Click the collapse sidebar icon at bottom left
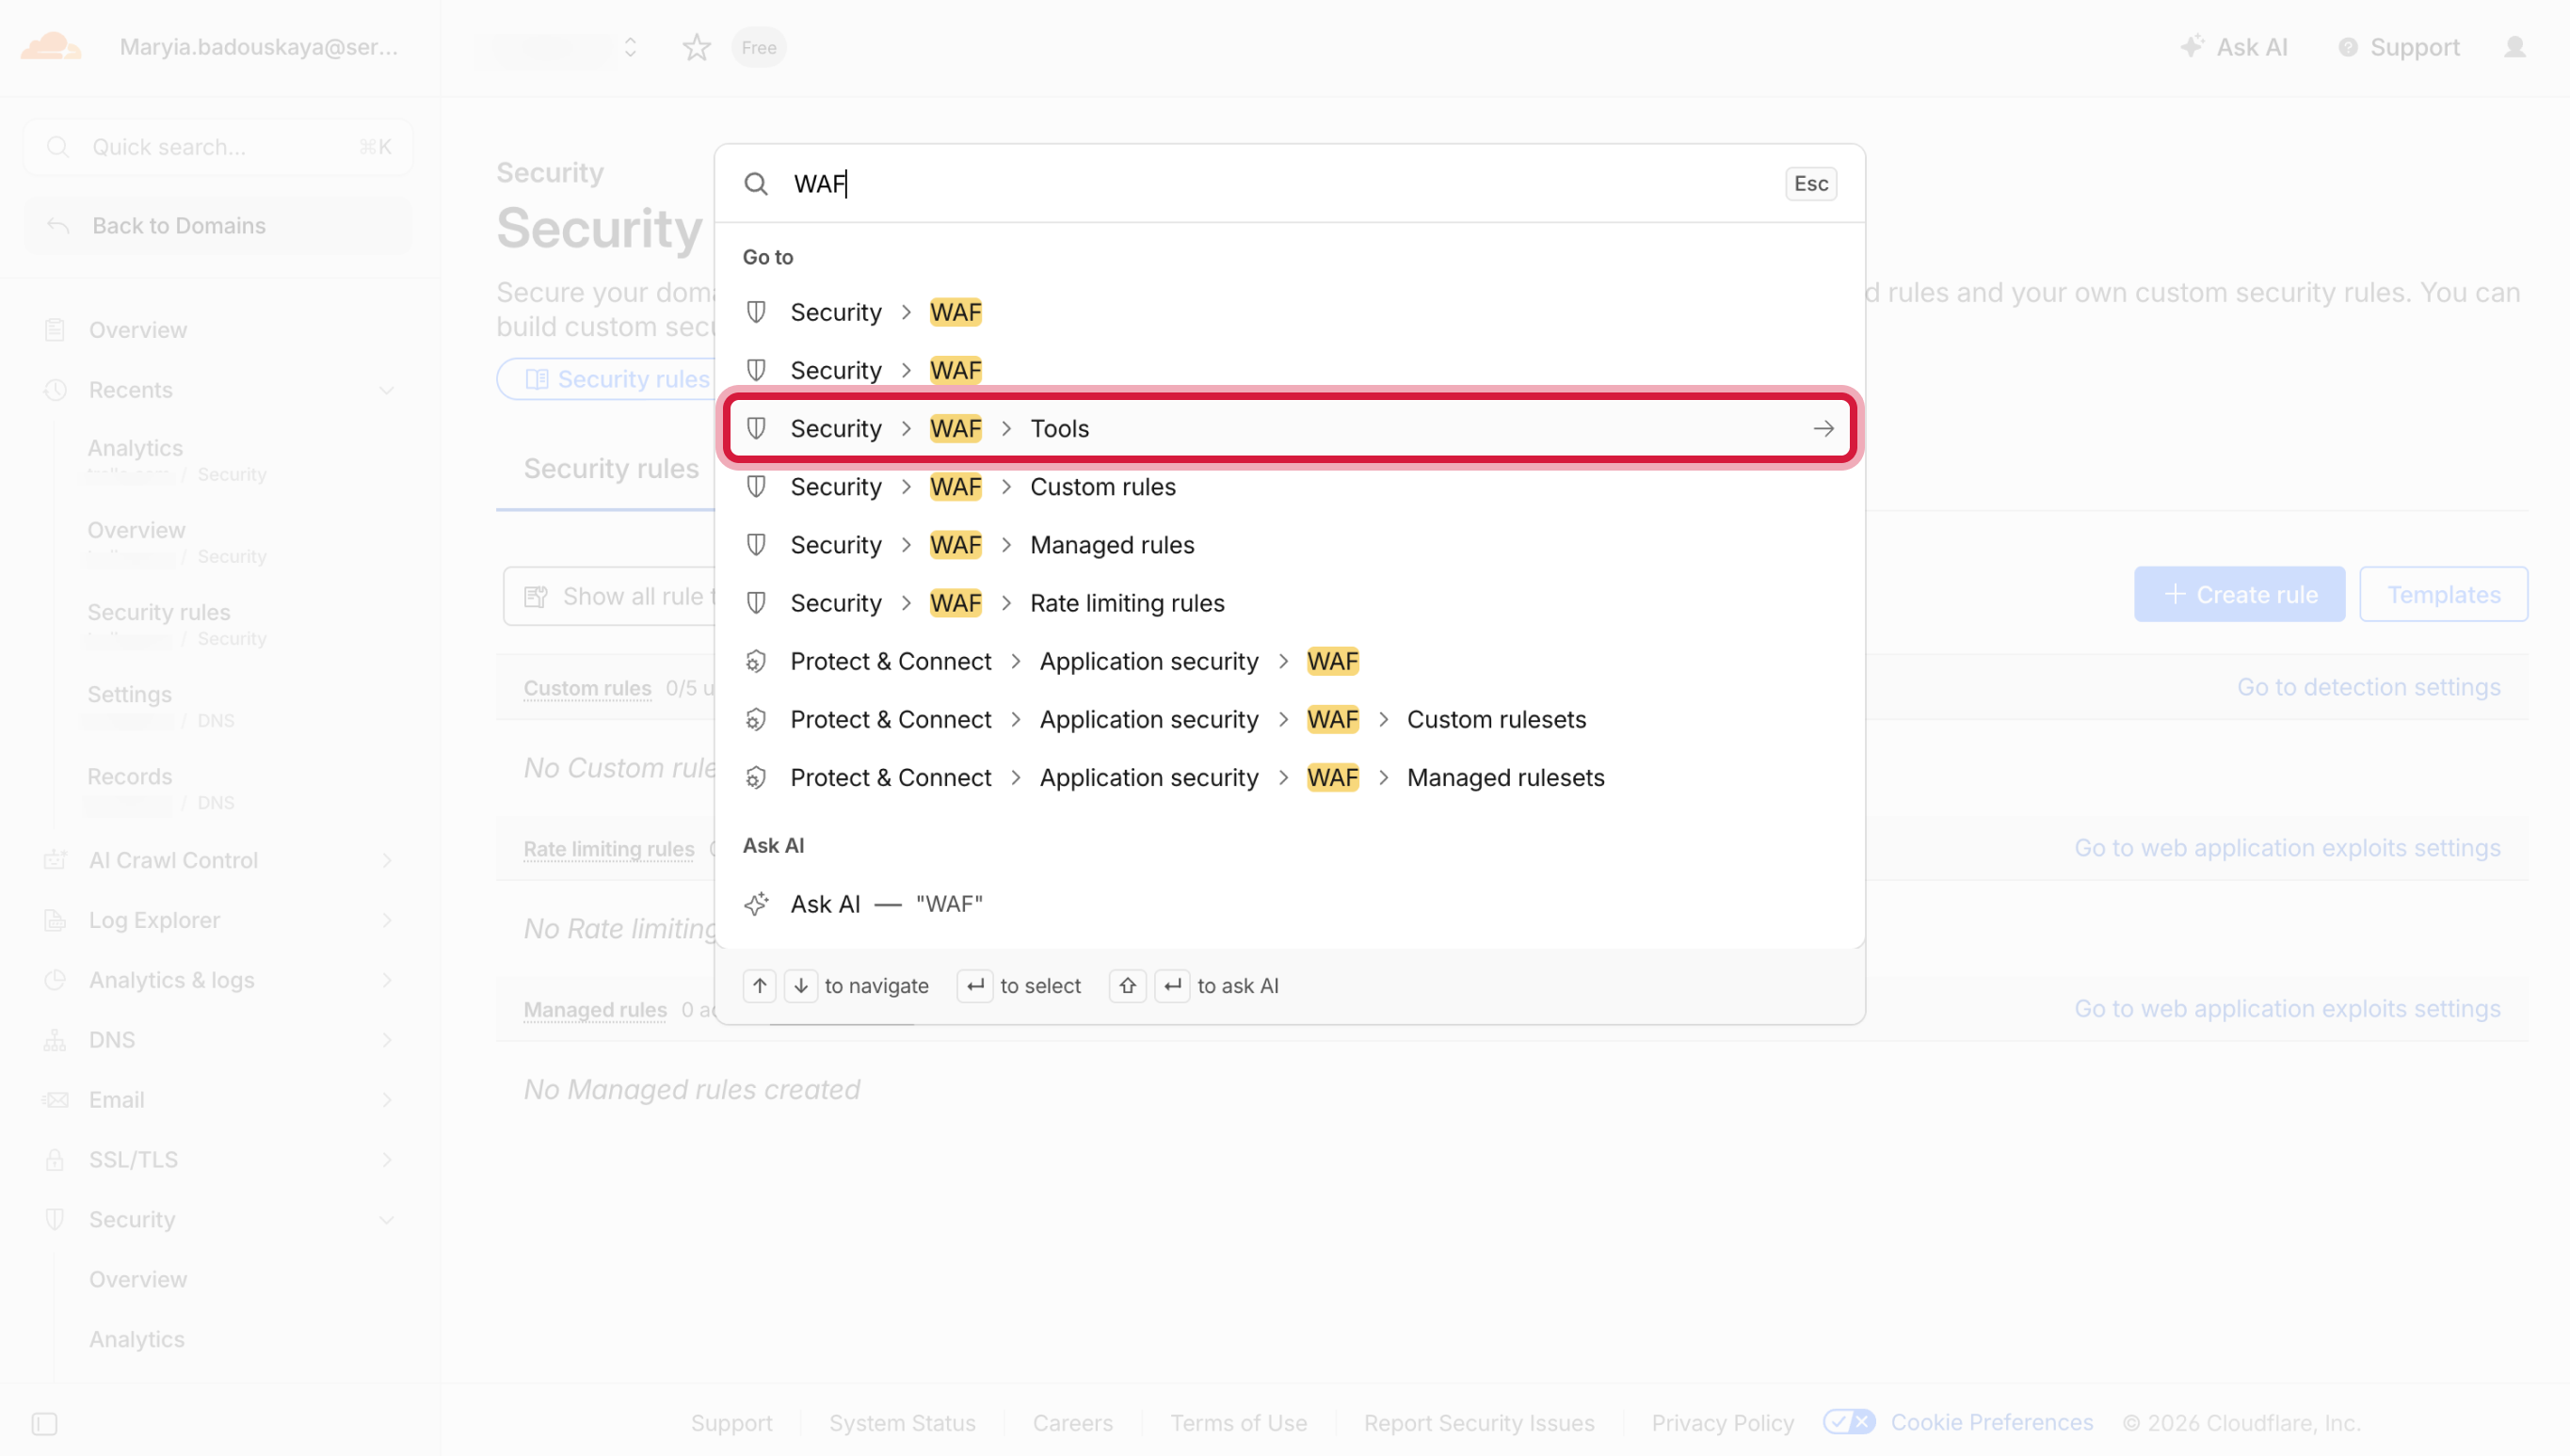Image resolution: width=2570 pixels, height=1456 pixels. point(44,1423)
